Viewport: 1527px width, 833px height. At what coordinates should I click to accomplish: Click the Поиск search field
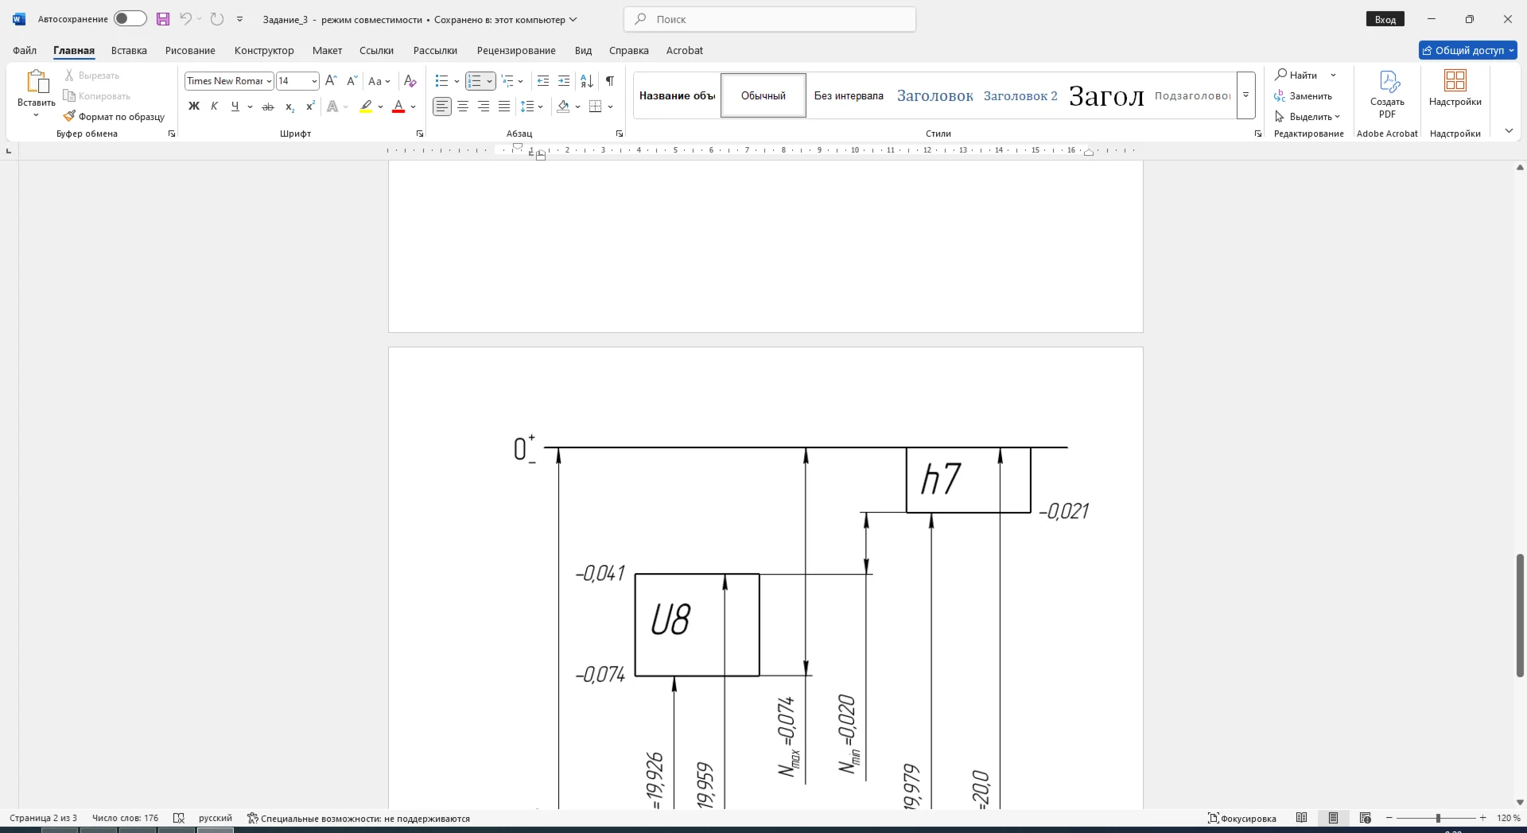point(770,19)
